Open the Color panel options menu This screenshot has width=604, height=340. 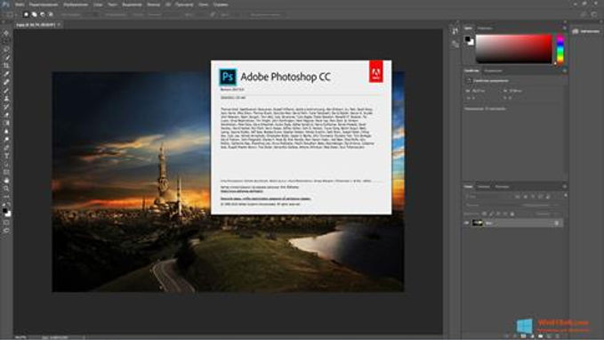point(564,28)
